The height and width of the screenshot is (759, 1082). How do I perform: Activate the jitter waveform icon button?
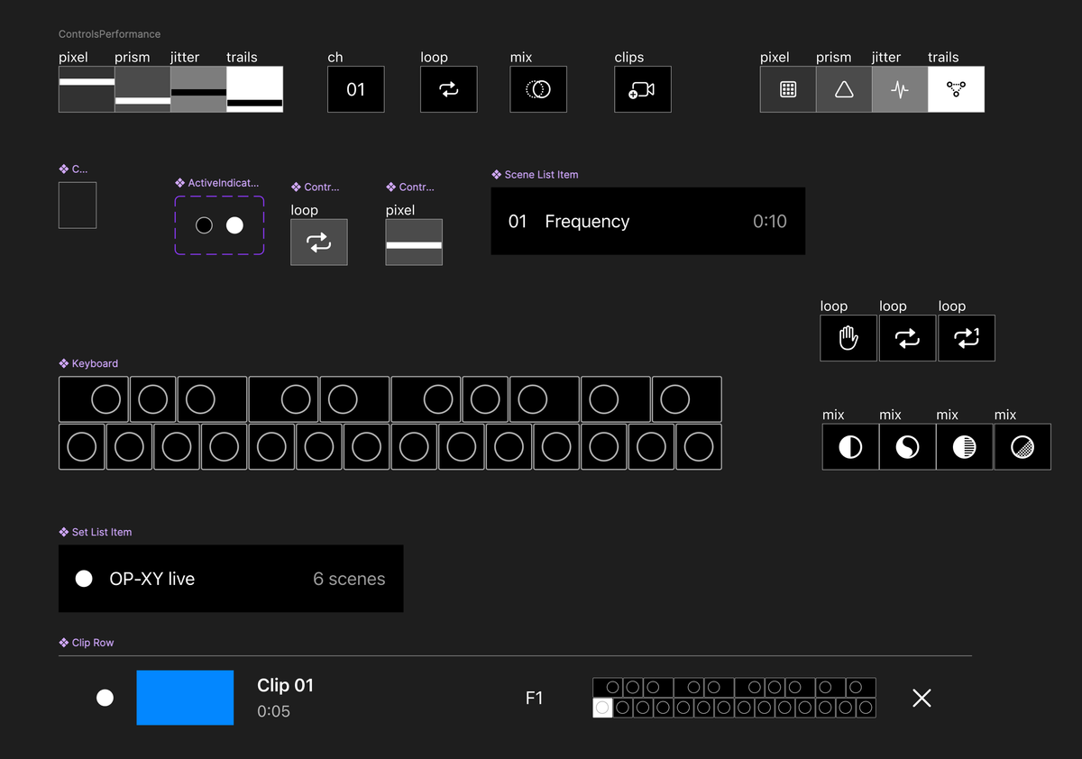click(900, 89)
